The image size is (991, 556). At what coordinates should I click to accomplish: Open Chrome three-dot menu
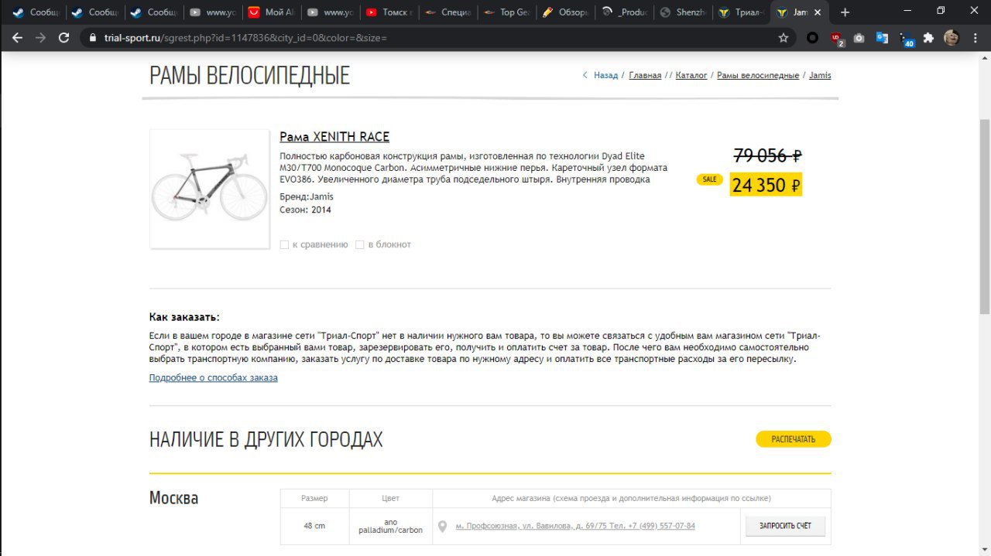click(x=975, y=37)
